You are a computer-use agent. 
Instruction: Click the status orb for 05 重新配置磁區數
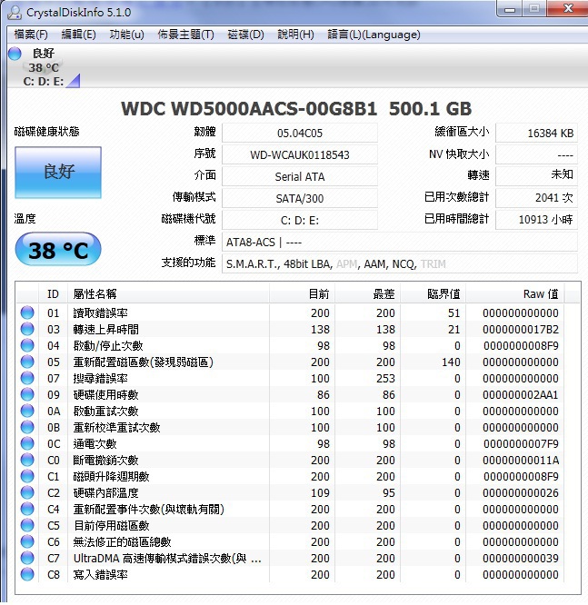click(27, 362)
